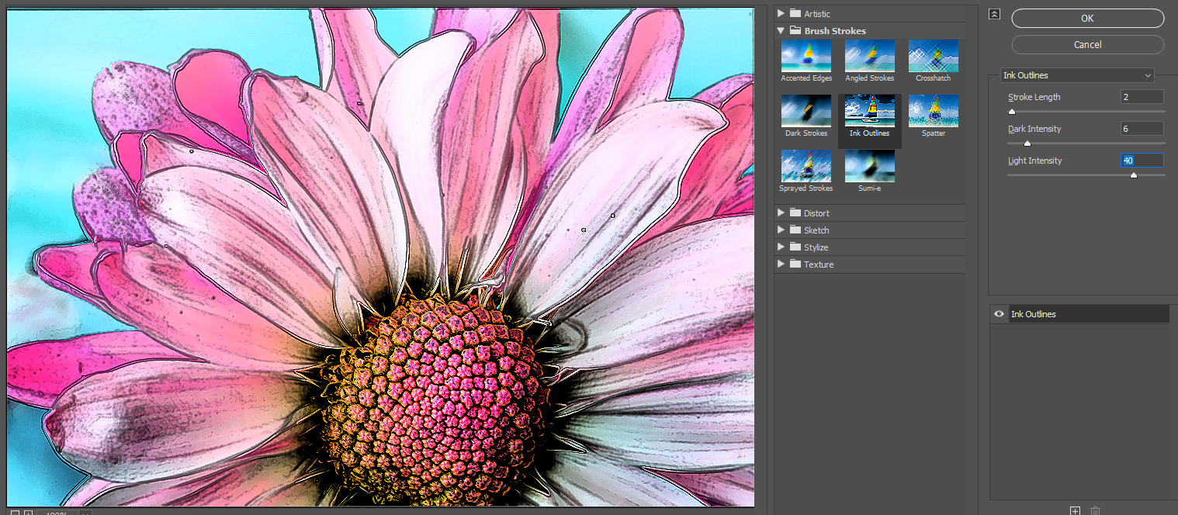Screen dimensions: 1178x515
Task: Click the Distort folder icon
Action: (x=795, y=213)
